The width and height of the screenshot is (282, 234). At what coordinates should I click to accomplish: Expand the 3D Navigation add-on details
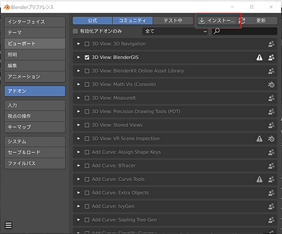(x=79, y=43)
